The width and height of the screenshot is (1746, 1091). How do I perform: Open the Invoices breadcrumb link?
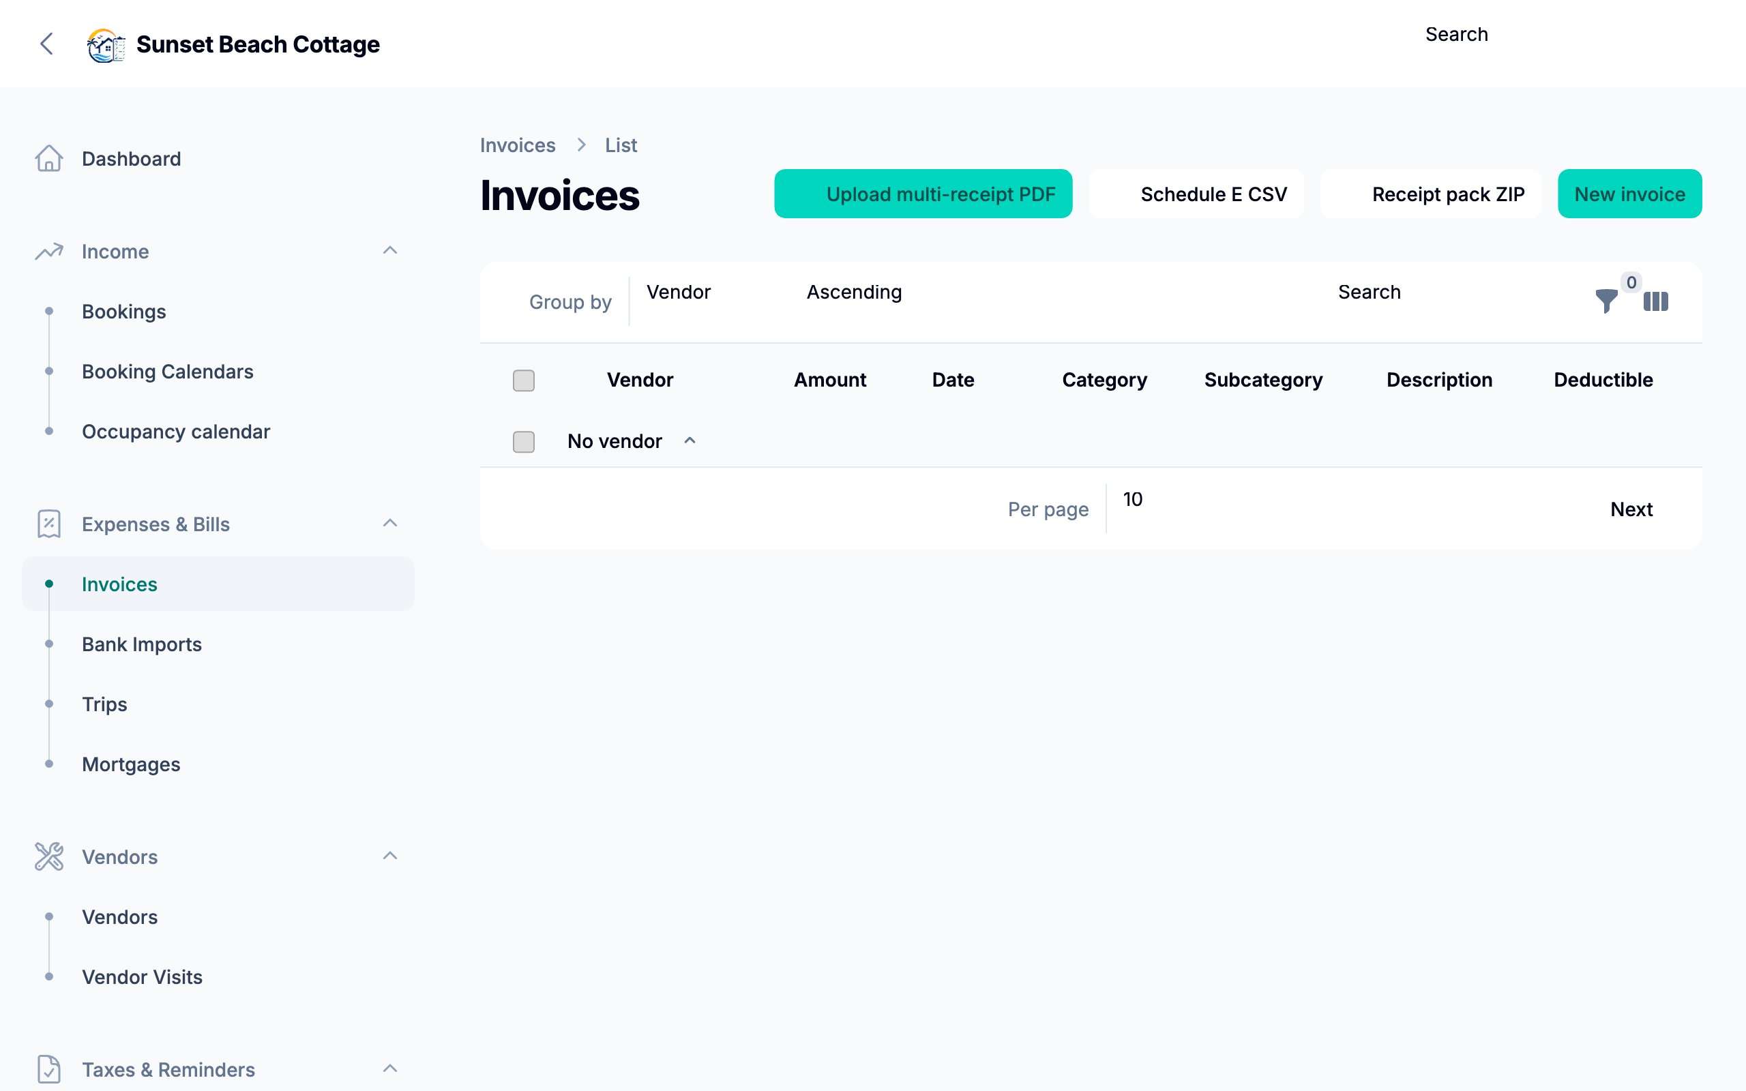tap(517, 145)
